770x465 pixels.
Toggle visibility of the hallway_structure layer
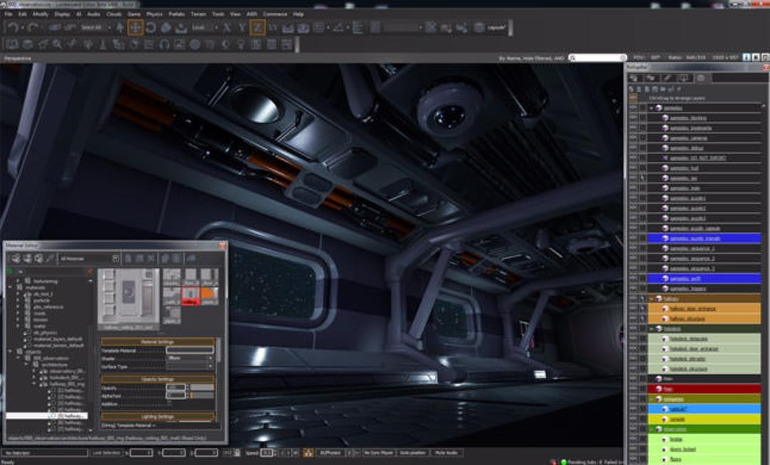tap(633, 319)
